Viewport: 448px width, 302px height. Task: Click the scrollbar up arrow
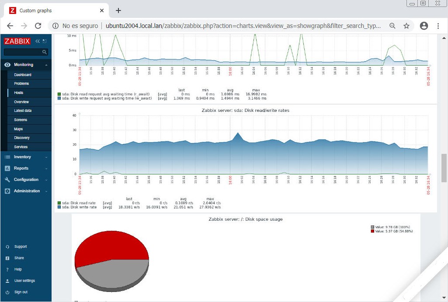(x=444, y=38)
